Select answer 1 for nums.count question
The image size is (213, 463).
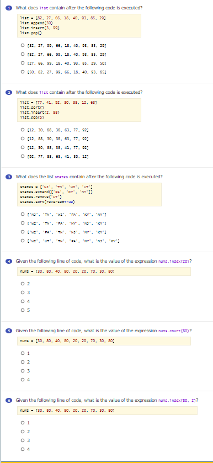click(23, 353)
